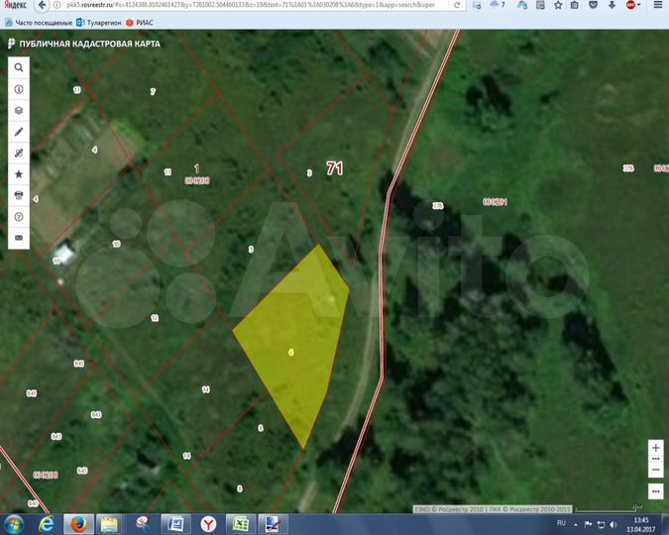
Task: Go back with the browser back arrow
Action: tap(42, 5)
